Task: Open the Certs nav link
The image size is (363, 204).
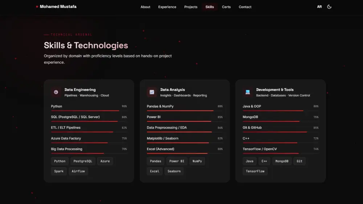Action: [226, 7]
